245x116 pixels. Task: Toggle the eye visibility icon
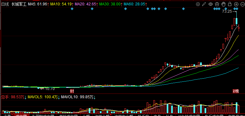coord(211,4)
